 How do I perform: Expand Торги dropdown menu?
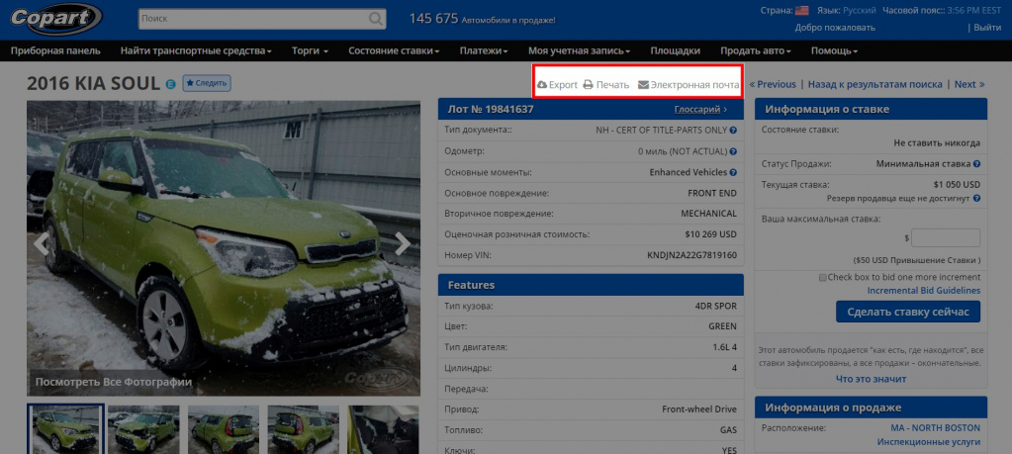pos(310,50)
